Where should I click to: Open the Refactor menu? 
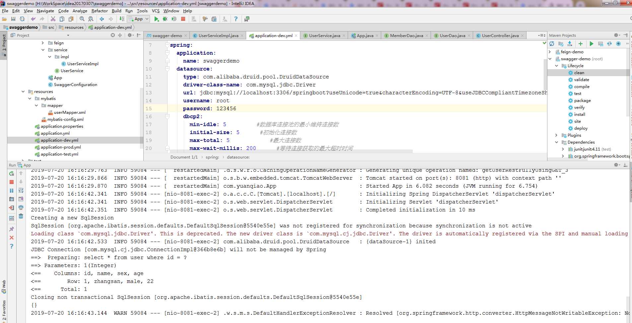100,11
